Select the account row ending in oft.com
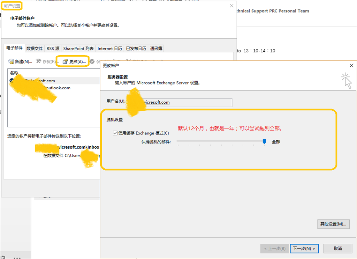 54,81
